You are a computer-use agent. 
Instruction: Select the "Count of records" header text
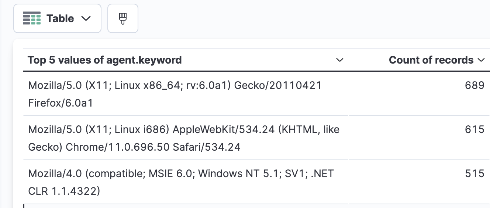[431, 60]
